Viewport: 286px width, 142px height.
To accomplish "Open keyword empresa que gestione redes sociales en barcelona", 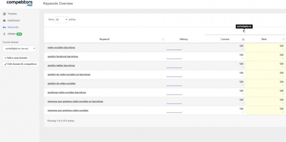I will [75, 101].
